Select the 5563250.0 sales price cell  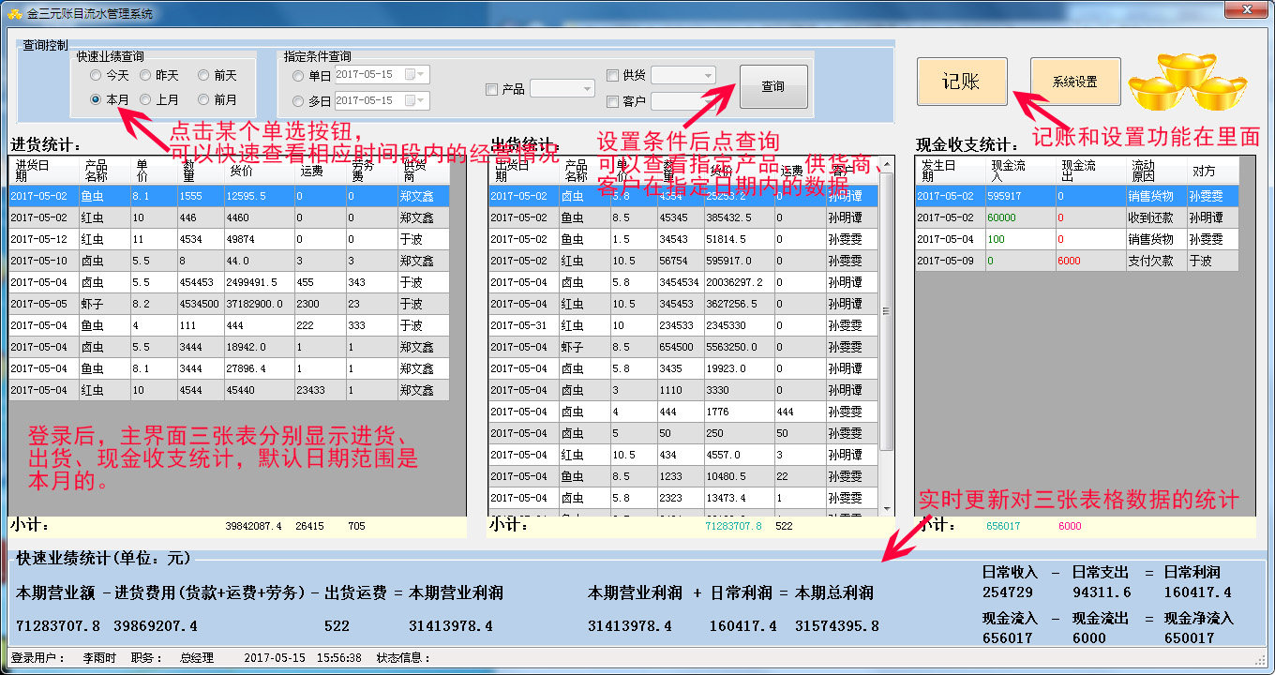point(739,347)
